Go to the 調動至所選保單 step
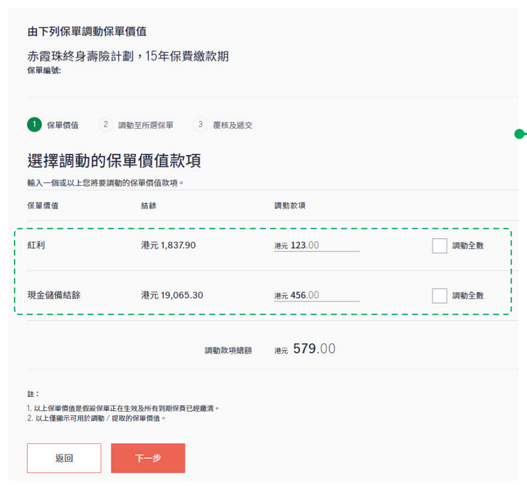527x487 pixels. click(x=146, y=125)
